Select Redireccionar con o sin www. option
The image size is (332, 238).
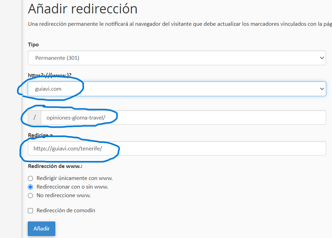point(31,187)
